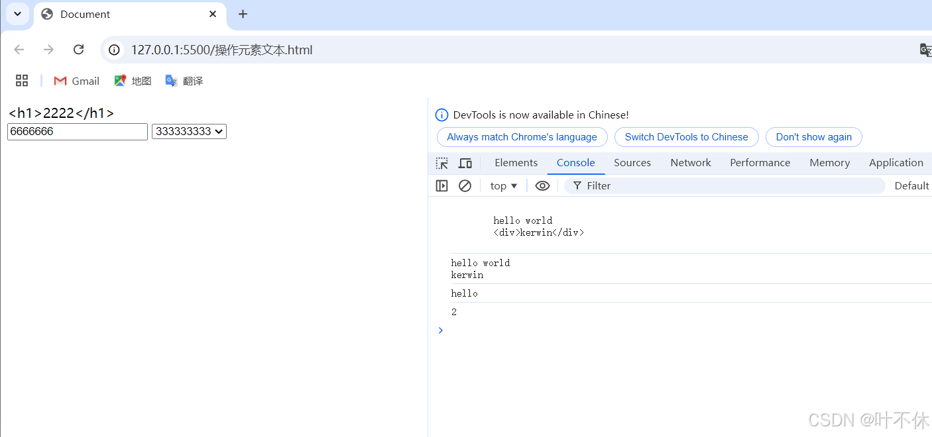Viewport: 932px width, 437px height.
Task: Click Don't show again
Action: click(814, 137)
